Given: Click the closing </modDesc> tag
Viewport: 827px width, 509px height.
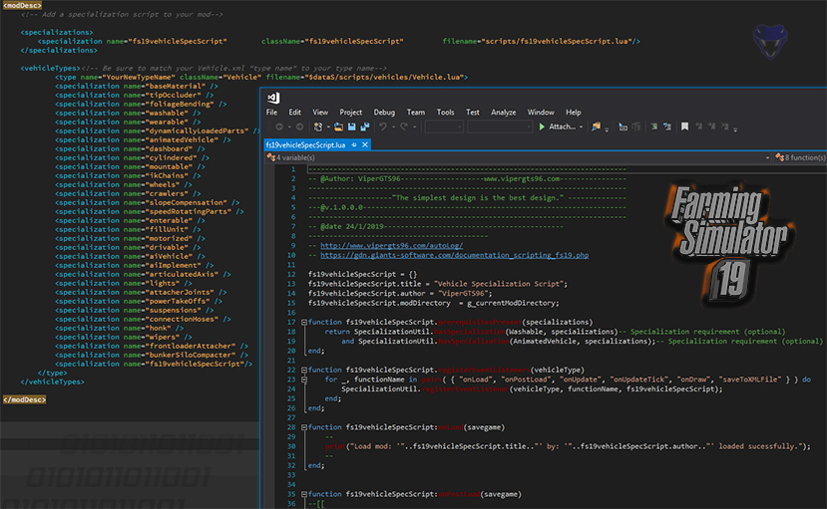Looking at the screenshot, I should 24,399.
